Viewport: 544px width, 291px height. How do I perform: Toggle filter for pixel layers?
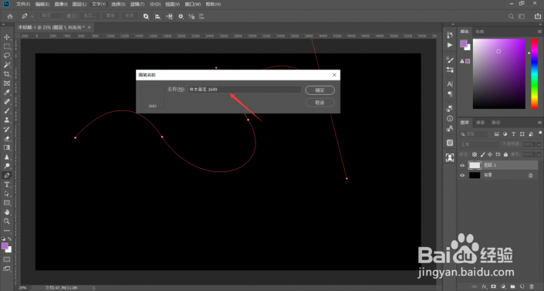[496, 134]
